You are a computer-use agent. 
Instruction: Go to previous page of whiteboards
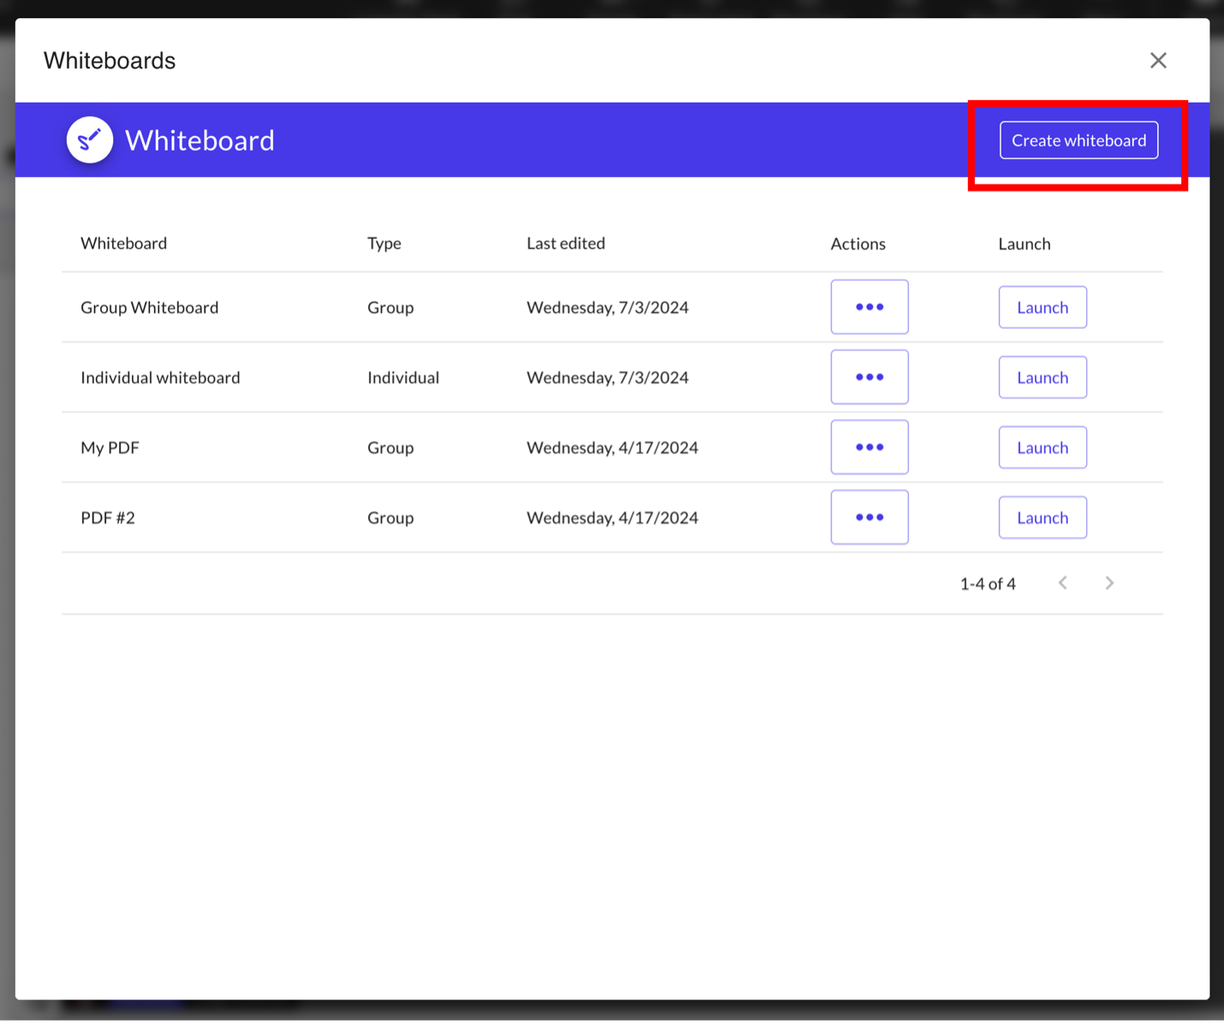coord(1062,583)
